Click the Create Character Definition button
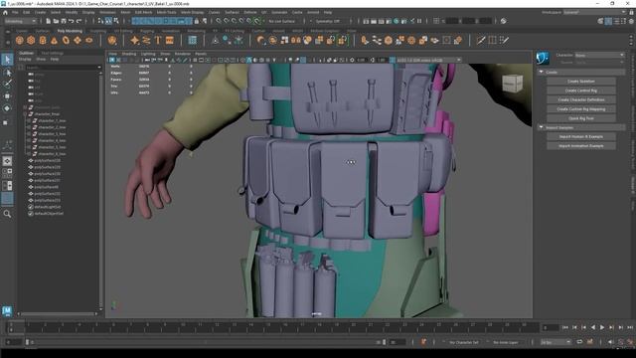Viewport: 636px width, 358px height. 580,99
